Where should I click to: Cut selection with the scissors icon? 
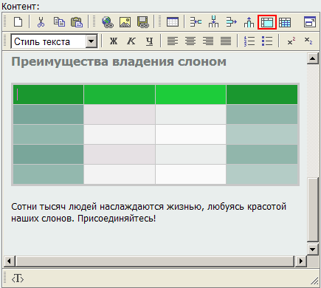click(41, 22)
